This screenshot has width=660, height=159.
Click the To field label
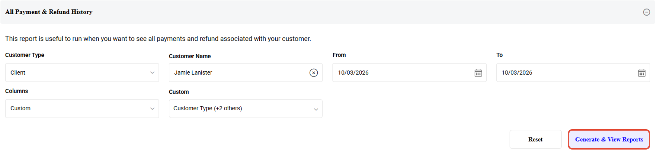coord(499,55)
